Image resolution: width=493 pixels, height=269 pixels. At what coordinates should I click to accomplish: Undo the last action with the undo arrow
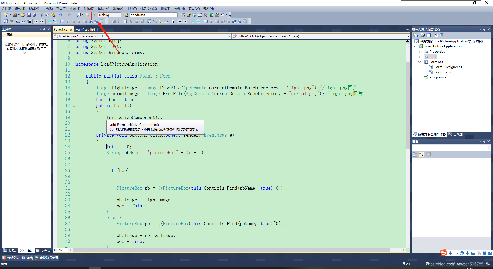pyautogui.click(x=61, y=15)
